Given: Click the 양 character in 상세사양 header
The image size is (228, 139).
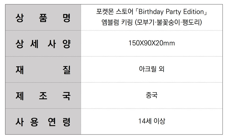Looking at the screenshot, I should [67, 44].
